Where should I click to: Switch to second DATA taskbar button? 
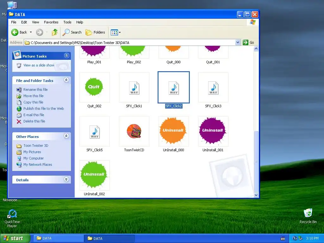tap(109, 239)
